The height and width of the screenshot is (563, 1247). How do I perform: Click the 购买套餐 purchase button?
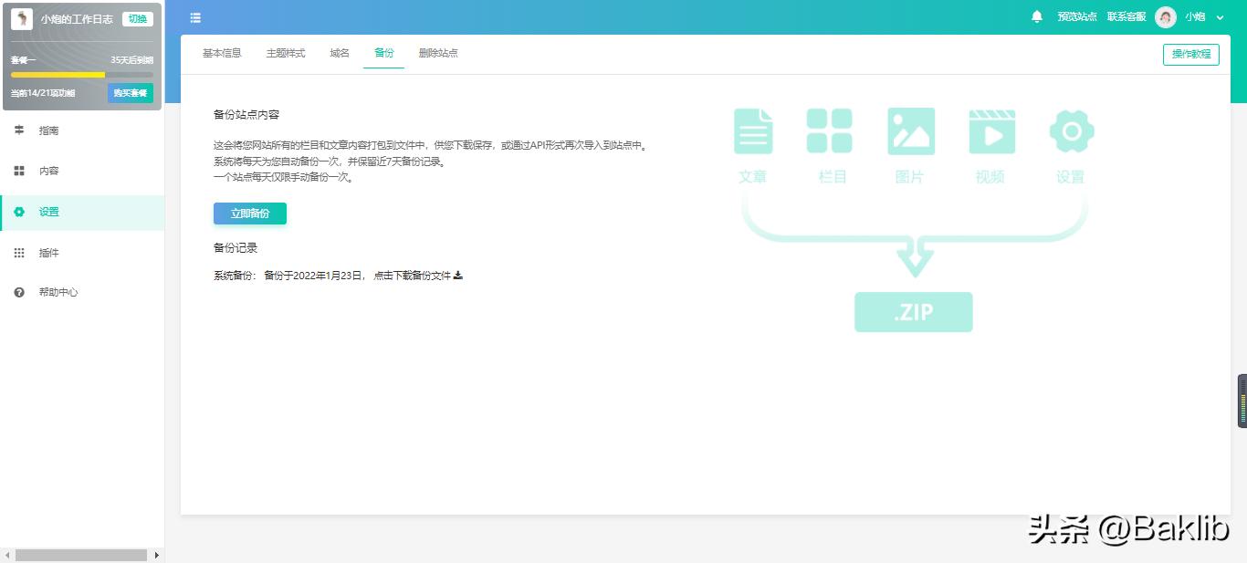click(x=130, y=92)
